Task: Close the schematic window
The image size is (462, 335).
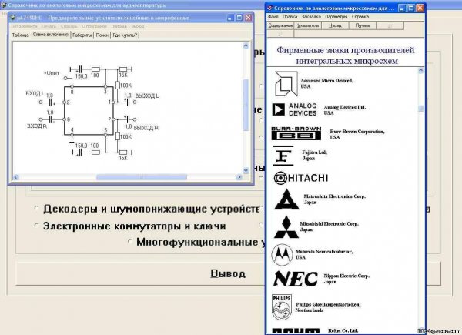Action: pyautogui.click(x=249, y=18)
